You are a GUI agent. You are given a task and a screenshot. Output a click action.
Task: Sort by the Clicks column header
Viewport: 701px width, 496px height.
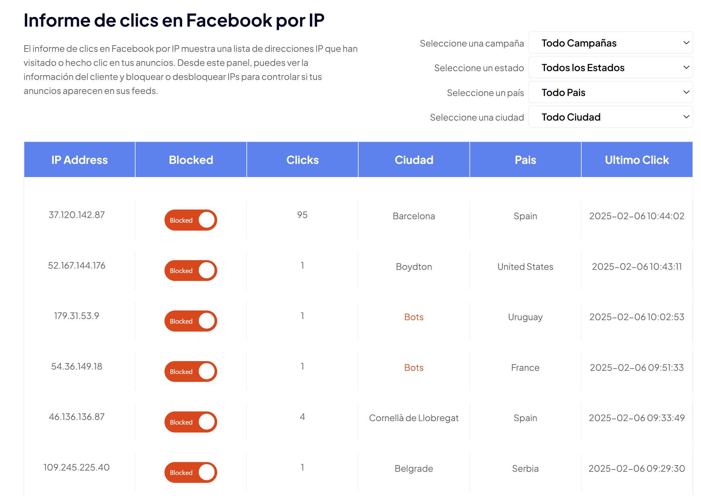pyautogui.click(x=302, y=160)
